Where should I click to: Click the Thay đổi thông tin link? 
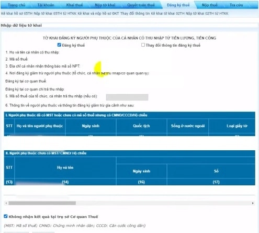[x=135, y=14]
